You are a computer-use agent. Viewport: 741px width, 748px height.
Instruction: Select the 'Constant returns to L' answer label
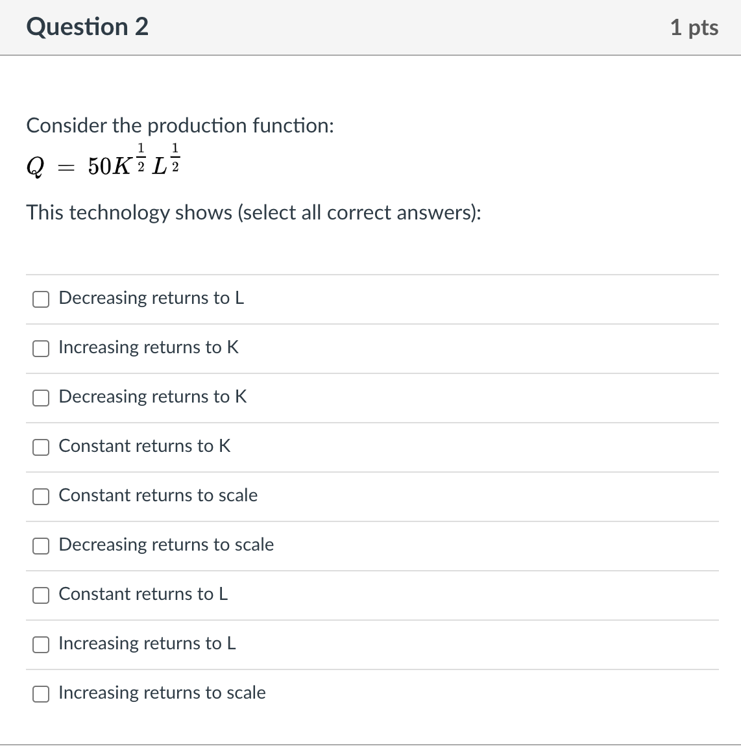point(143,594)
